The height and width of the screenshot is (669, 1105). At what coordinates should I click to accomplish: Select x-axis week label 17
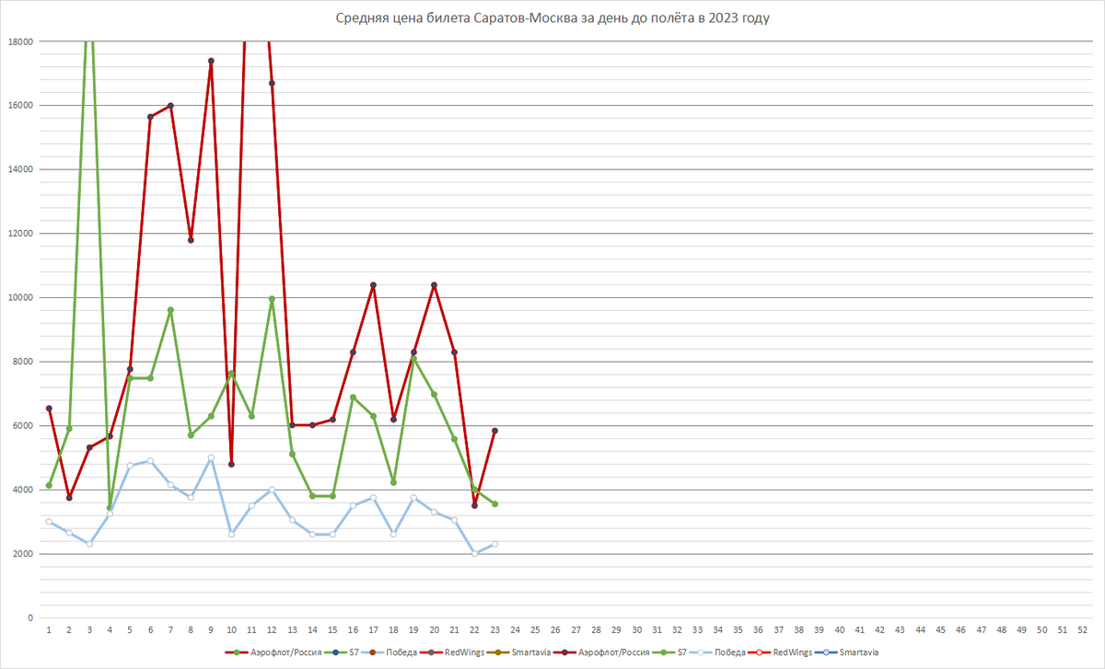(x=373, y=630)
